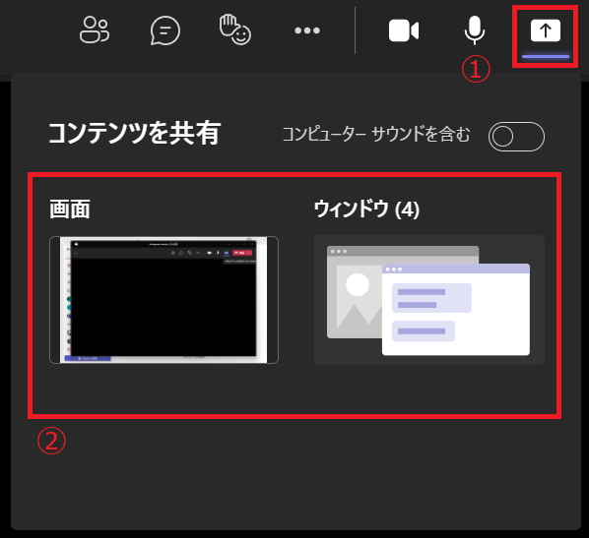Viewport: 589px width, 538px height.
Task: Enable the include computer sound switch
Action: coord(516,137)
